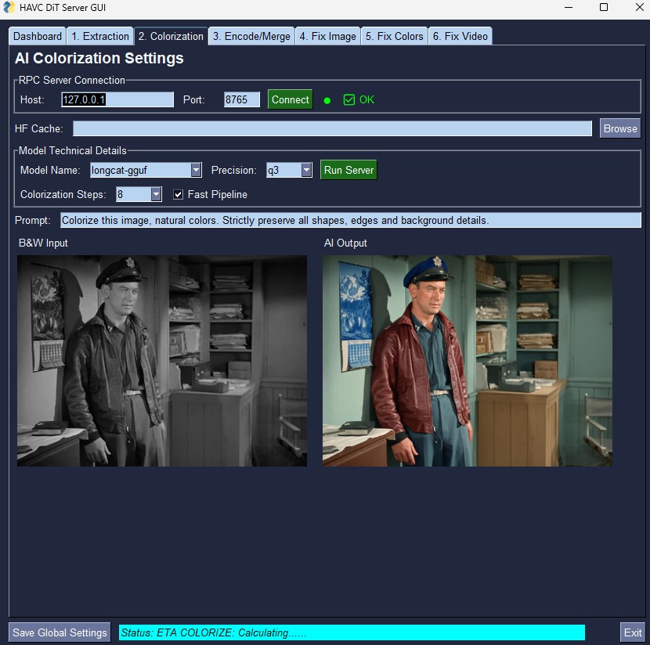
Task: Switch to the Dashboard tab
Action: 38,37
